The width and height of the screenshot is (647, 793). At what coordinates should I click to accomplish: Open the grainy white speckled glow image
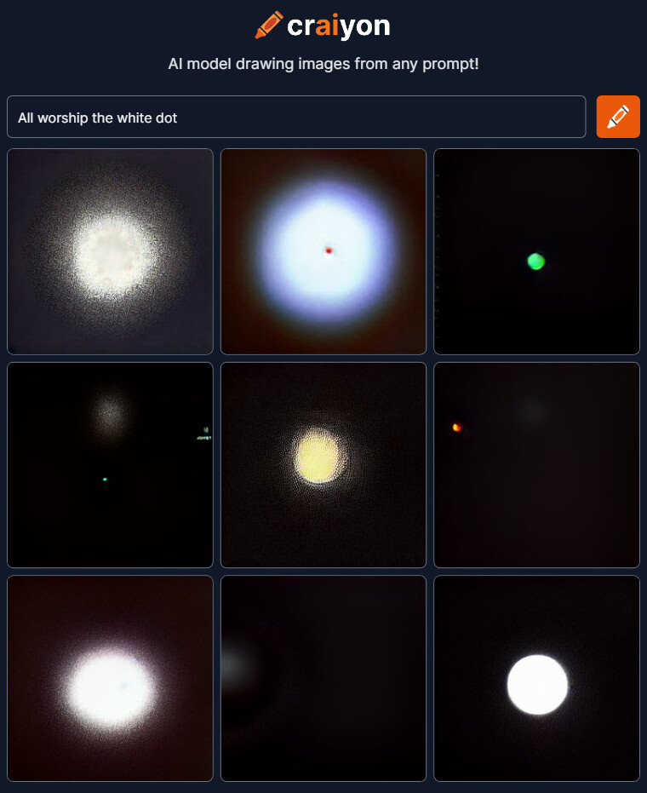(x=110, y=251)
